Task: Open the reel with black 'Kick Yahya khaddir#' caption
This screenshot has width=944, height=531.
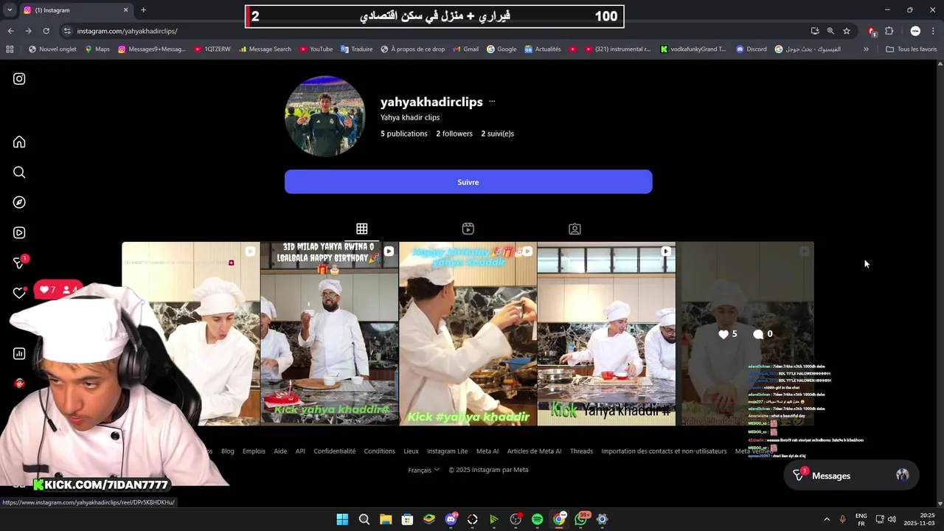Action: pyautogui.click(x=606, y=333)
